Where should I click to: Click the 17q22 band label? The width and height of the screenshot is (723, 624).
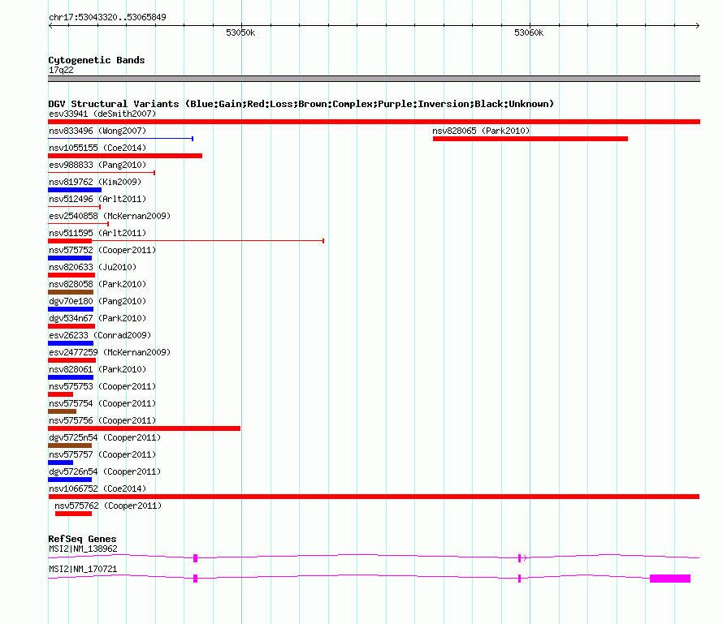tap(61, 70)
